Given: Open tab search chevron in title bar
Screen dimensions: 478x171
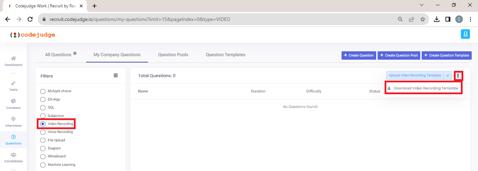Looking at the screenshot, I should (422, 5).
